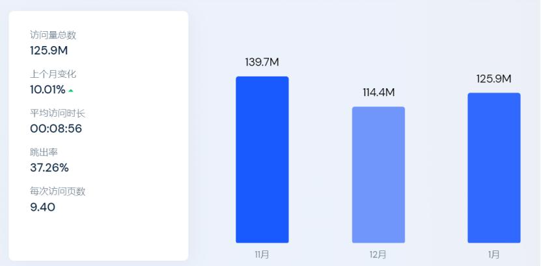Click the green upward trend arrow icon

tap(71, 90)
